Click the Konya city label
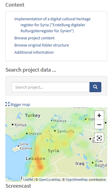The image size is (112, 190). tap(20, 125)
